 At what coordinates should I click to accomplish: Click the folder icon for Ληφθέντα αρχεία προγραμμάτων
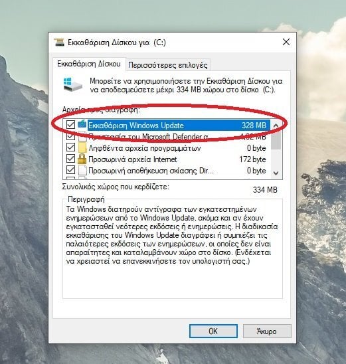(x=82, y=148)
